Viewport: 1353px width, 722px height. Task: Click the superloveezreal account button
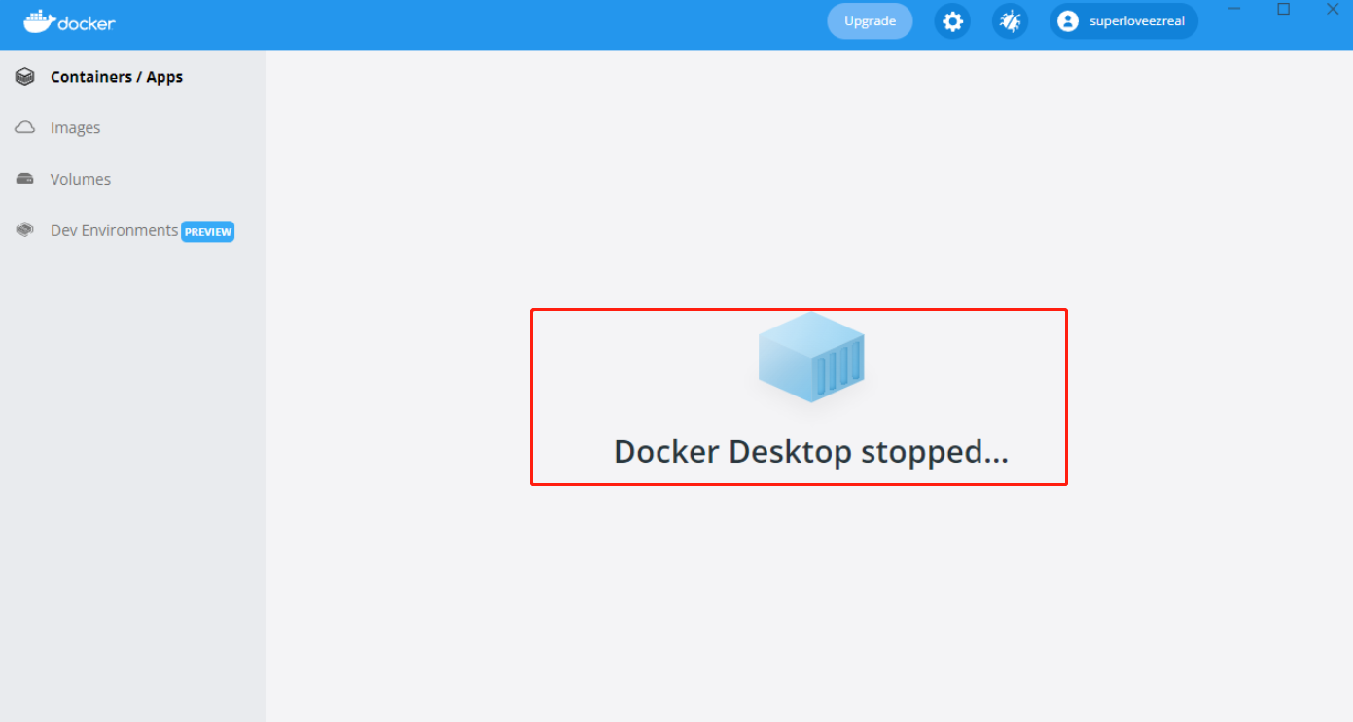tap(1122, 20)
